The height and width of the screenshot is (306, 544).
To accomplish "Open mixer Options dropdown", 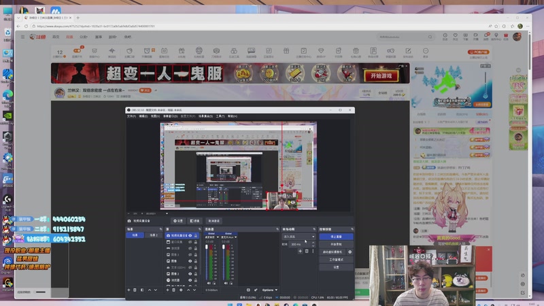I will 269,290.
